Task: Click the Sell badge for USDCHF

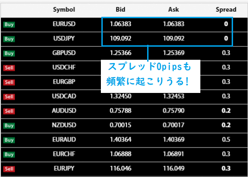Action: click(9, 68)
